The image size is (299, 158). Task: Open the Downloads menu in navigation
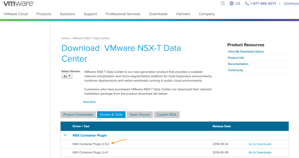(x=158, y=14)
